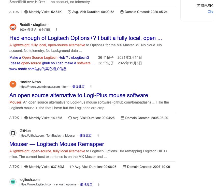This screenshot has width=217, height=190.
Task: Click AITDK label beside Monthly Visits 637.89M
Action: [14, 167]
